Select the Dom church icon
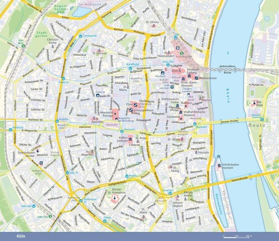This screenshot has height=241, width=279. [179, 71]
